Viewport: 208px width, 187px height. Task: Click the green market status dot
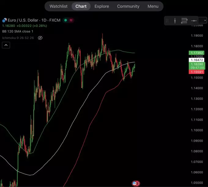[65, 20]
